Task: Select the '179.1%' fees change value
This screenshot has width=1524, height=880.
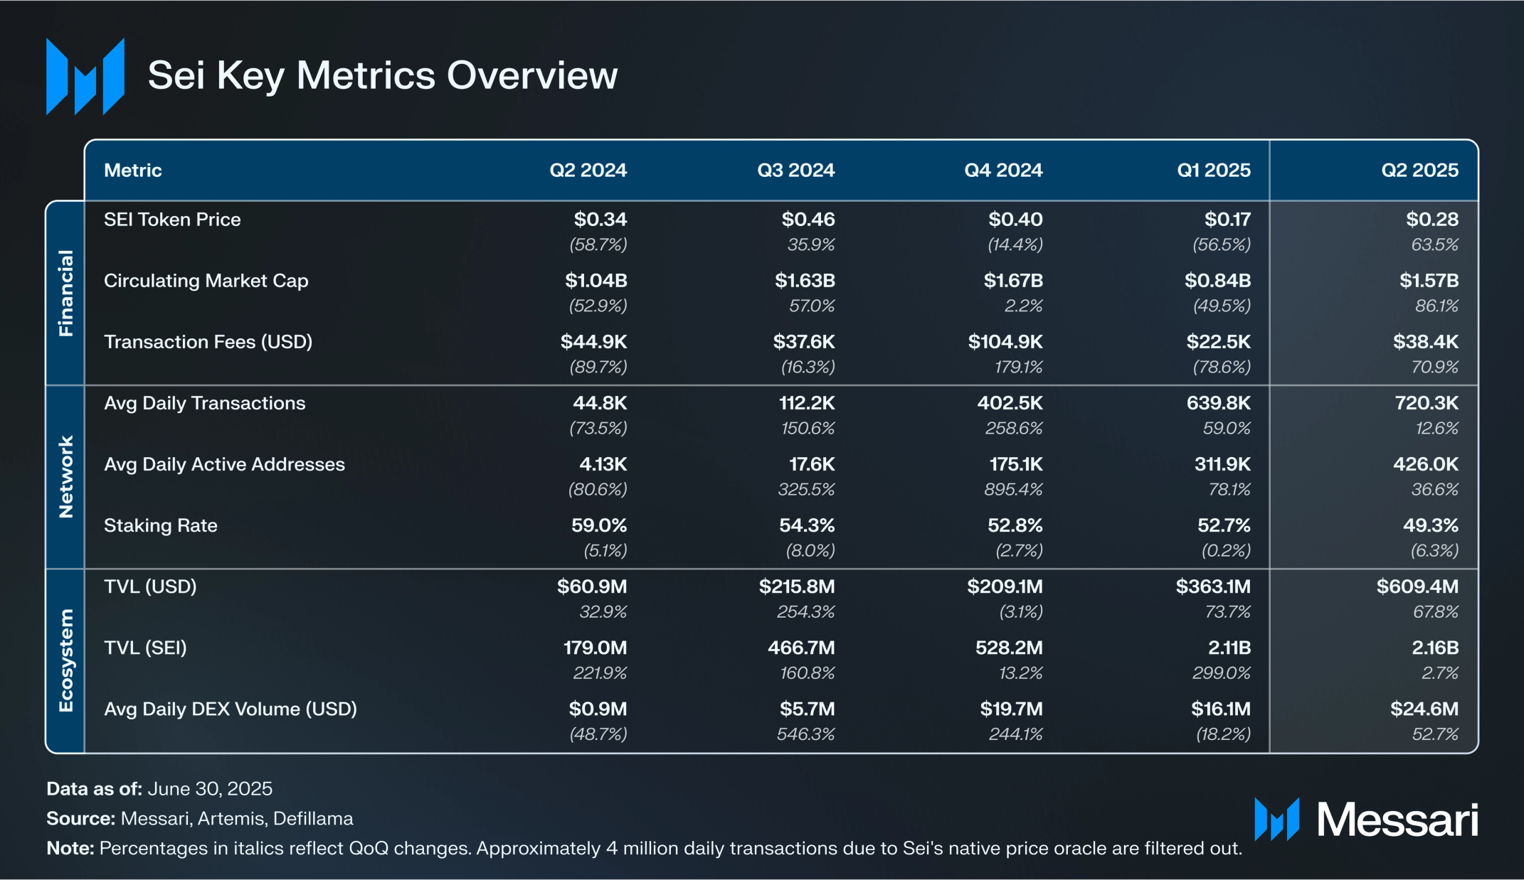Action: (x=1019, y=367)
